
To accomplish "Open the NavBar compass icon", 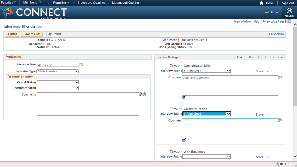I will point(289,11).
